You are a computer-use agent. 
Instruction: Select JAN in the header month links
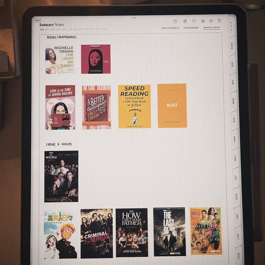click(x=42, y=29)
